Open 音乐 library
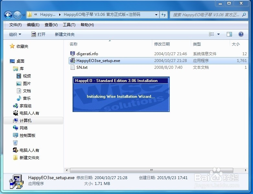253x194 pixels. (x=27, y=98)
